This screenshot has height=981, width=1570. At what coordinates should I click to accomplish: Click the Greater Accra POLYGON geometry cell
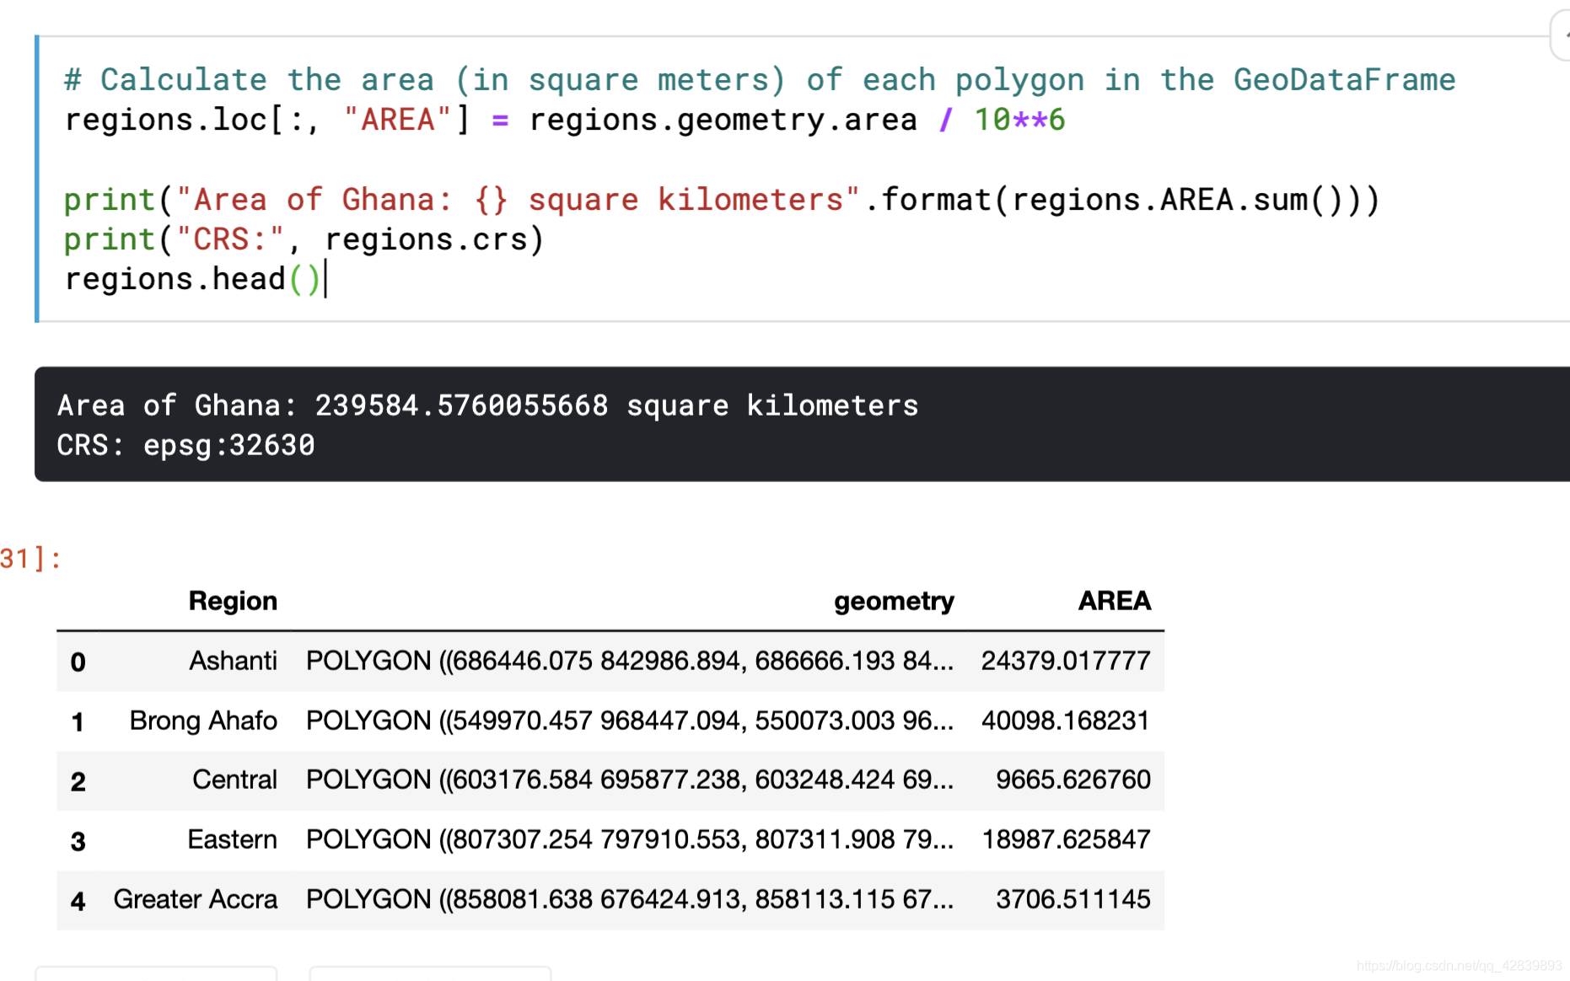[x=630, y=899]
